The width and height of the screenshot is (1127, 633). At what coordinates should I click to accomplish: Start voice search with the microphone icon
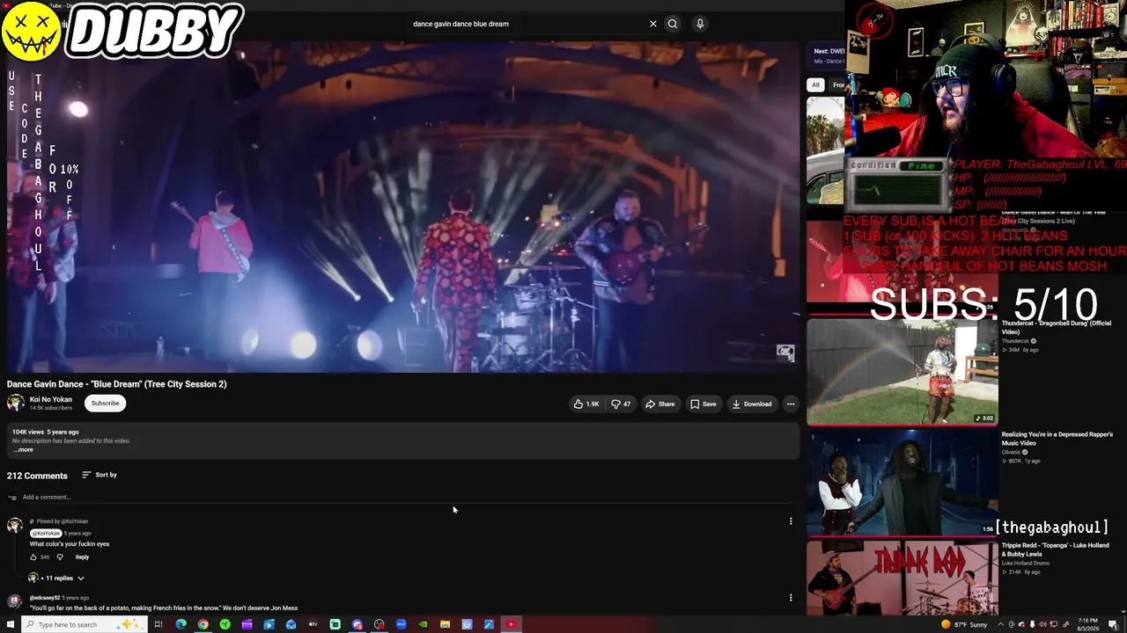[700, 24]
